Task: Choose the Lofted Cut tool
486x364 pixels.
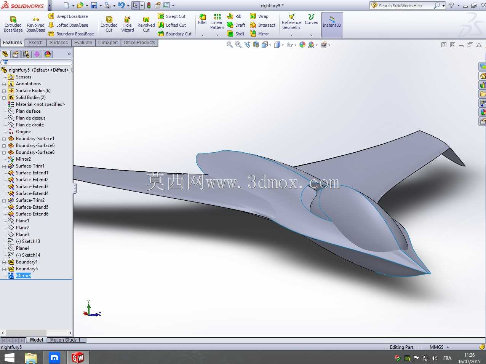Action: coord(172,25)
